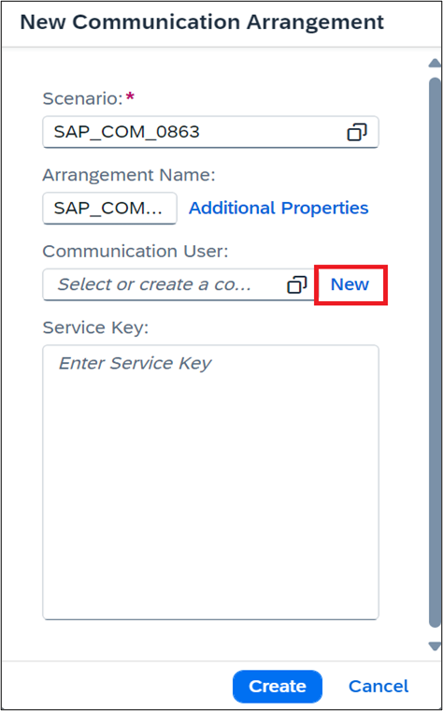
Task: Click the Service Key label
Action: tap(95, 327)
